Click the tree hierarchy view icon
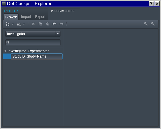The height and width of the screenshot is (129, 161). tap(8, 24)
